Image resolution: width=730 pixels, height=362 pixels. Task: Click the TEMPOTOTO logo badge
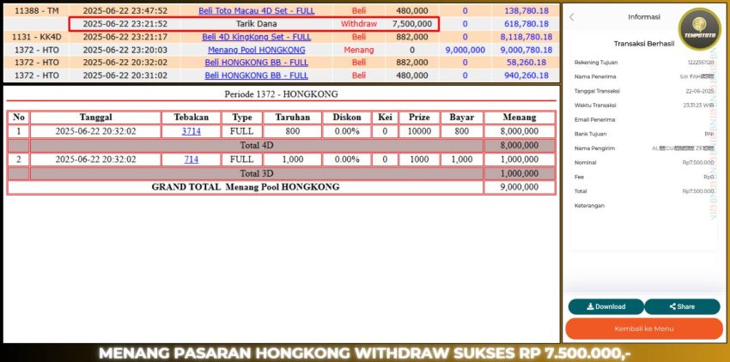pyautogui.click(x=700, y=29)
